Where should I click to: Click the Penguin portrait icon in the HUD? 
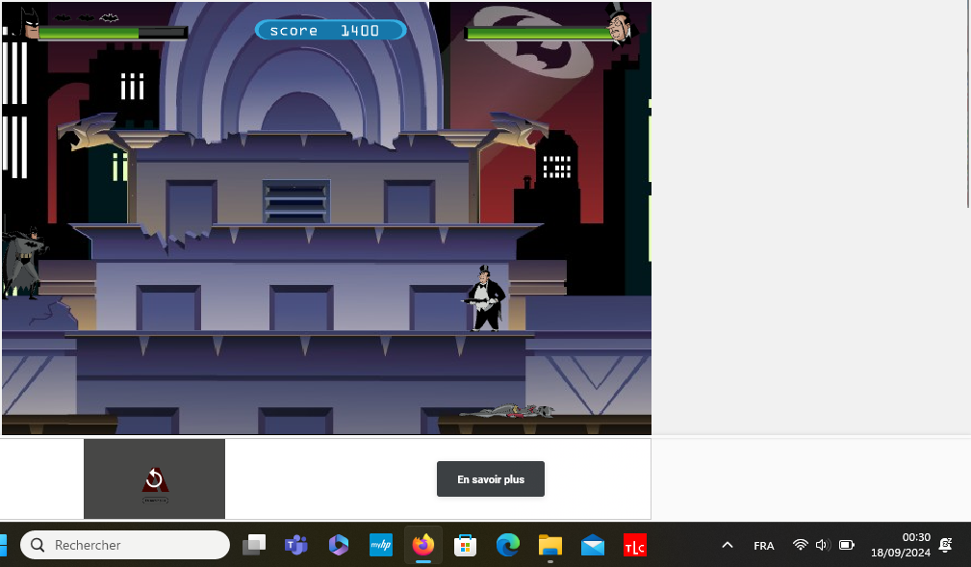click(x=621, y=25)
